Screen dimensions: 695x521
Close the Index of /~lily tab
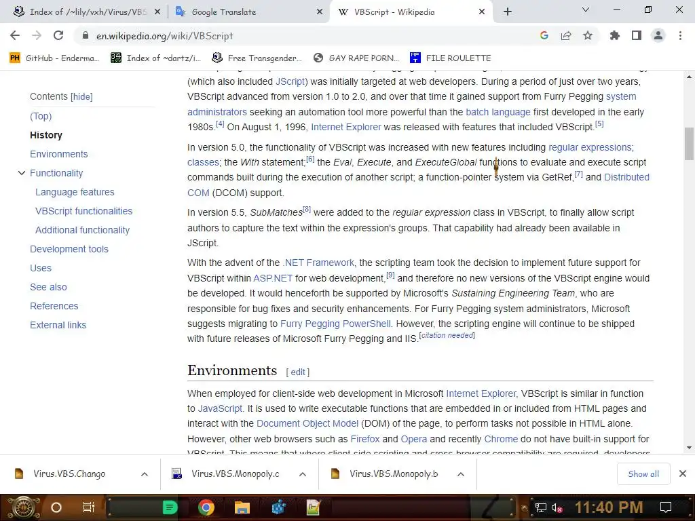point(157,12)
